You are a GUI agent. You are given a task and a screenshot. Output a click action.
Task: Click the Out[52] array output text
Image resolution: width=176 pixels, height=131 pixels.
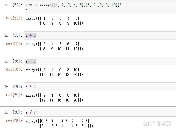pos(54,21)
